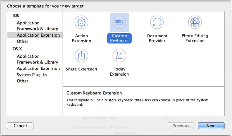Select Framework & Library under iOS
The image size is (232, 136).
click(38, 29)
